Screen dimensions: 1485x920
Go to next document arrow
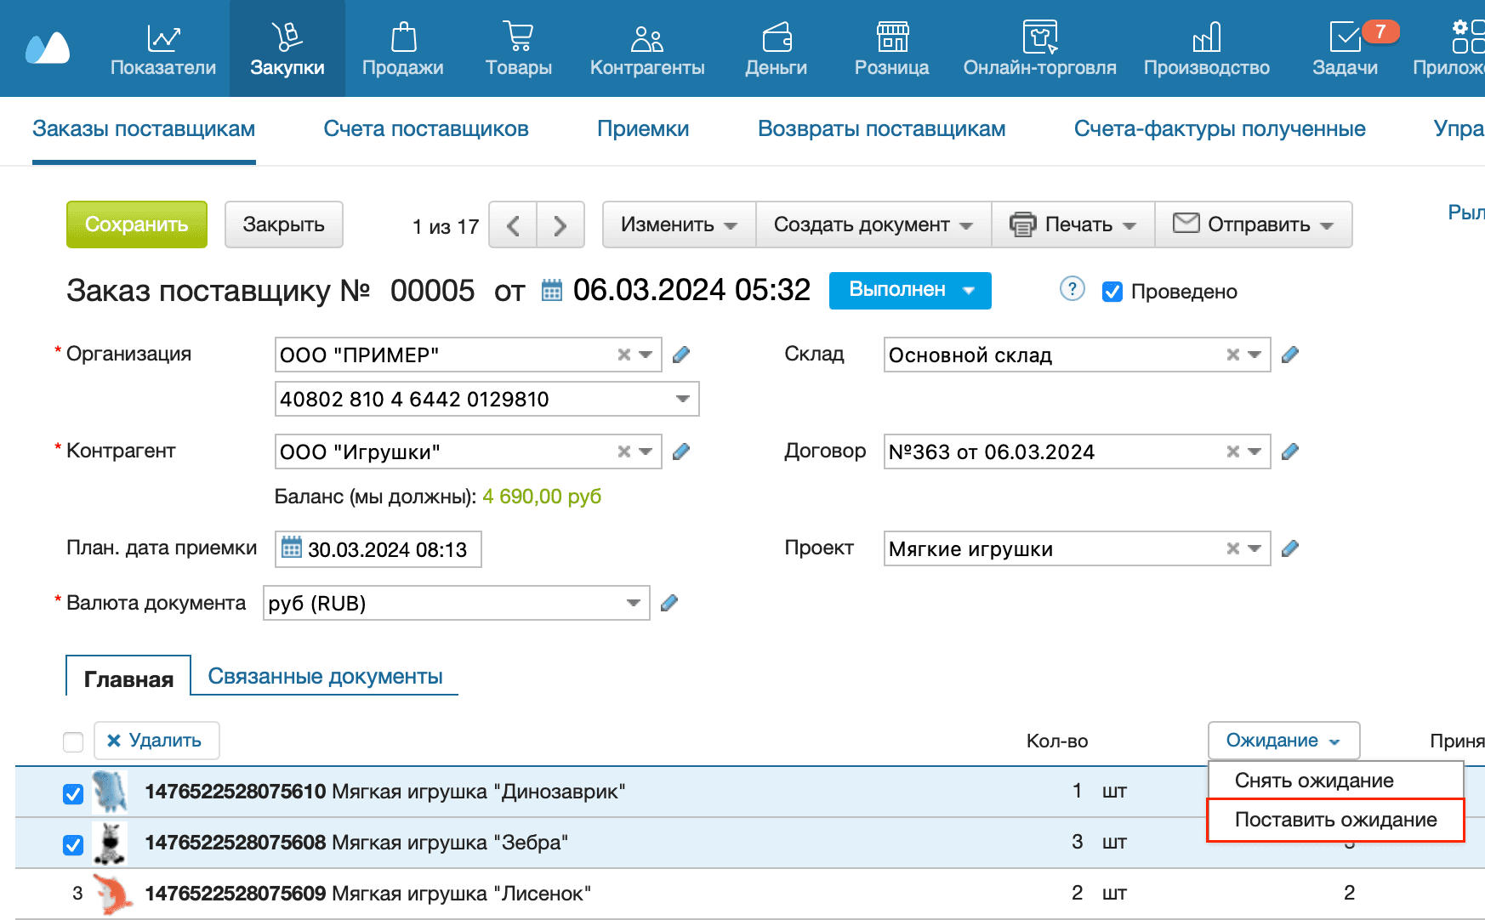pos(560,225)
